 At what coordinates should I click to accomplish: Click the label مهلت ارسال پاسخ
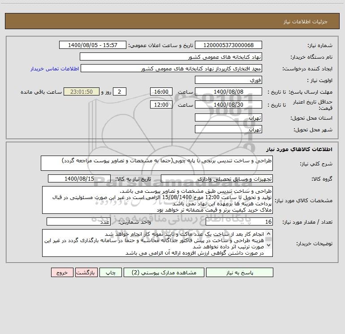point(310,92)
